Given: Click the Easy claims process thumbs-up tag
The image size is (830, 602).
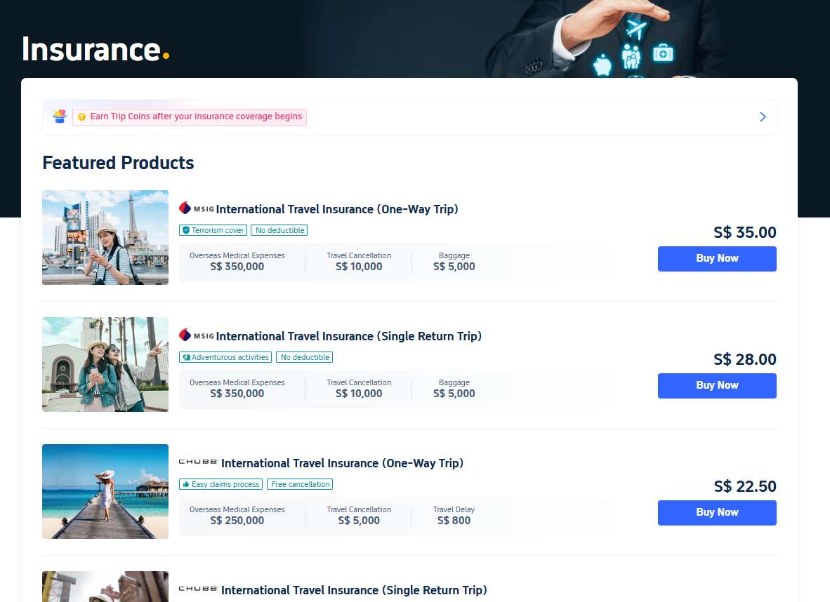Looking at the screenshot, I should 220,484.
